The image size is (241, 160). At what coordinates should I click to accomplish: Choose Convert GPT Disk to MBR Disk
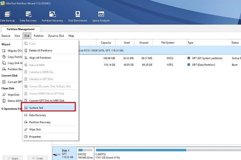pyautogui.click(x=47, y=101)
